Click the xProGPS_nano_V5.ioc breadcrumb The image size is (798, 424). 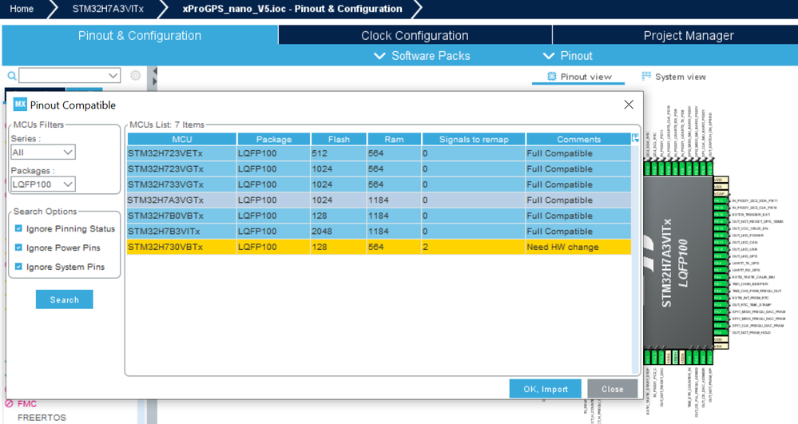pos(292,9)
